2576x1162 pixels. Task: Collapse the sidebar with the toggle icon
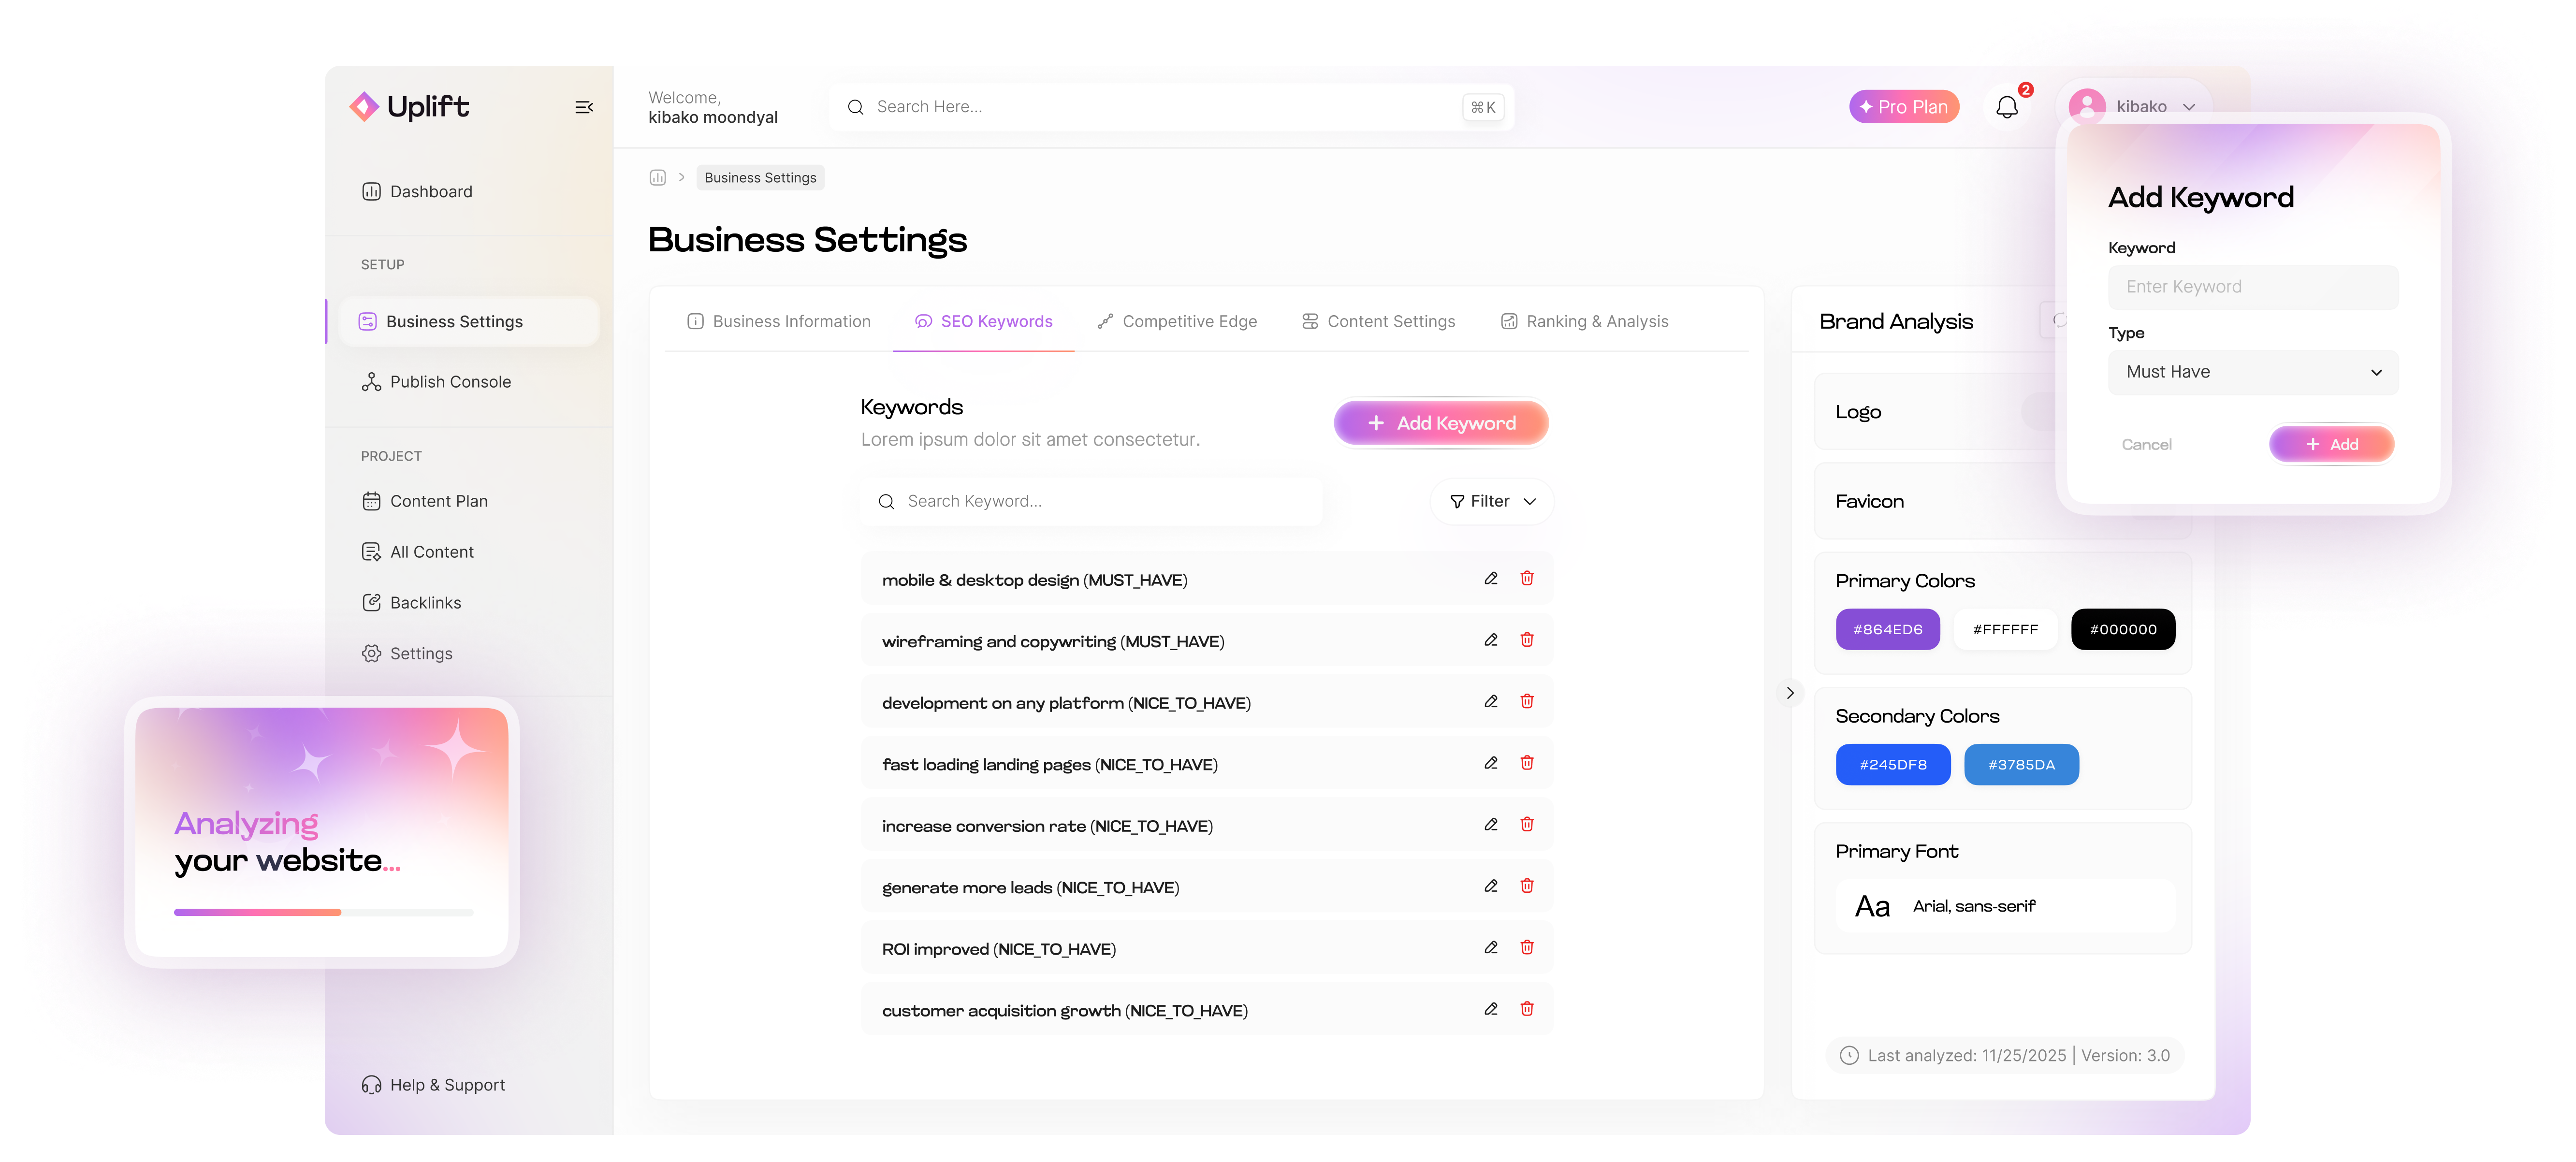tap(584, 106)
